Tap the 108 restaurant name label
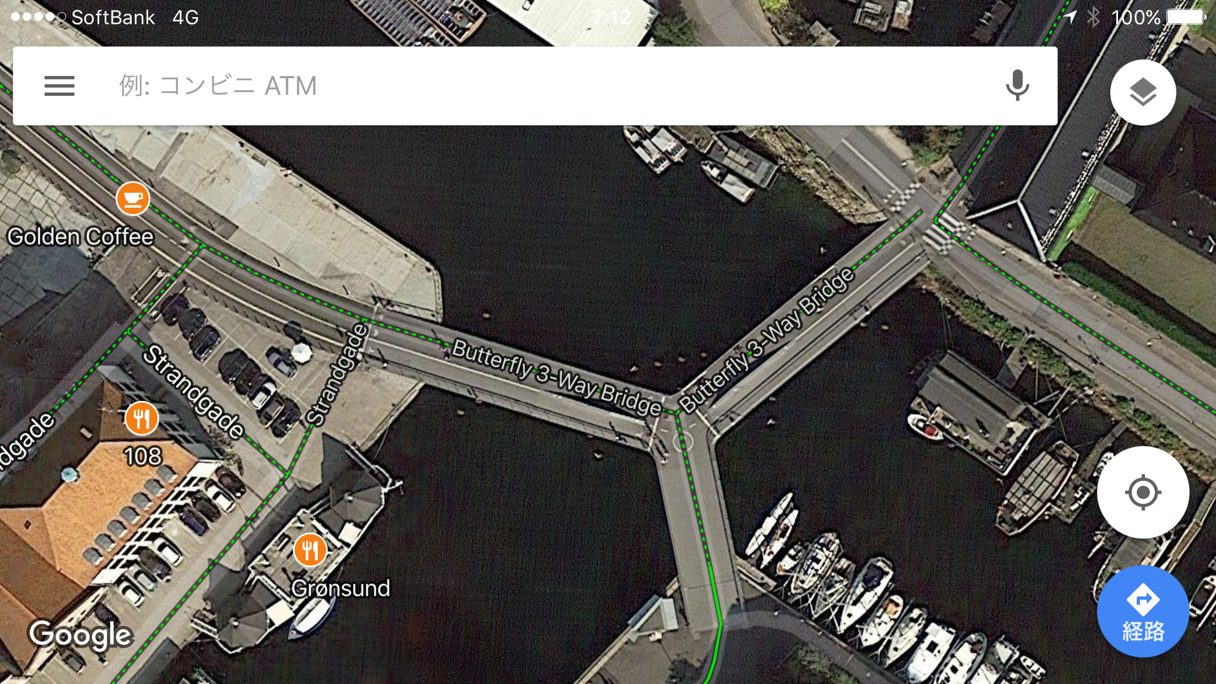Viewport: 1216px width, 684px height. (x=143, y=456)
